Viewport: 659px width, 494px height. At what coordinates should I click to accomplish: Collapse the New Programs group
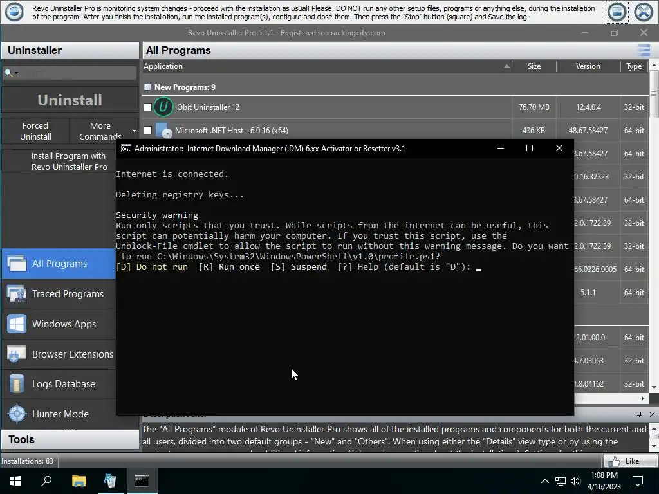[147, 87]
